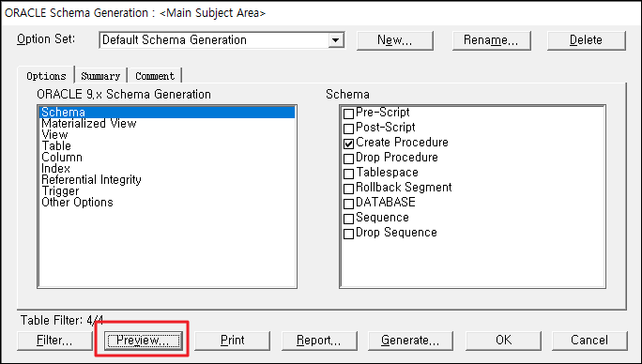Click the Rename... button
The height and width of the screenshot is (364, 642).
tap(491, 40)
